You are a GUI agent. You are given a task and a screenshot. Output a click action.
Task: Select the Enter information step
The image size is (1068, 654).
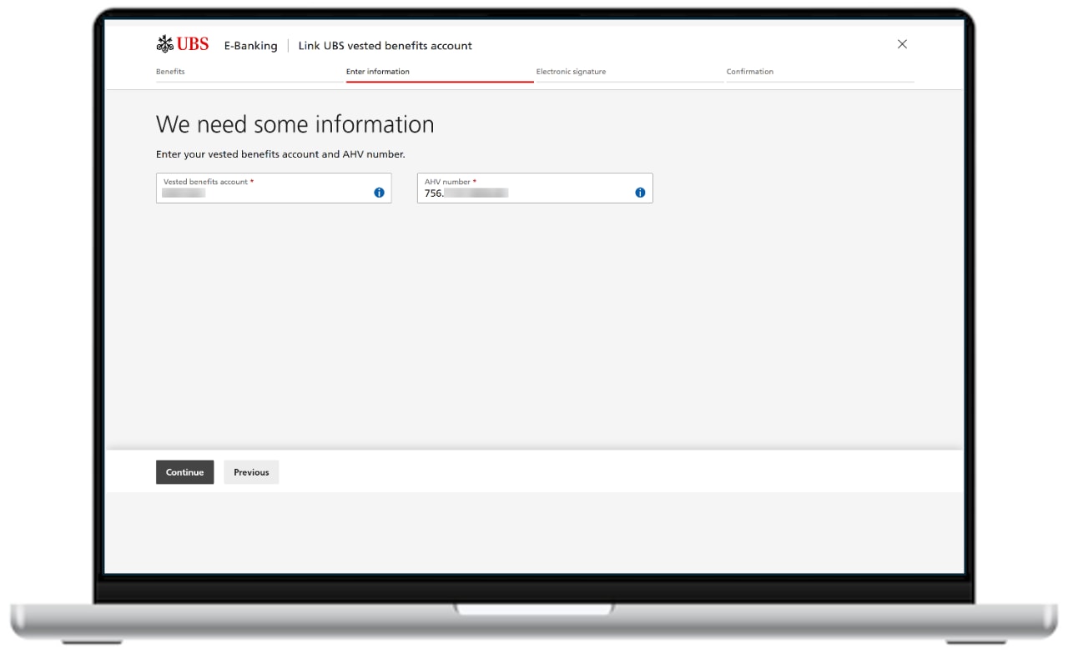pos(377,72)
